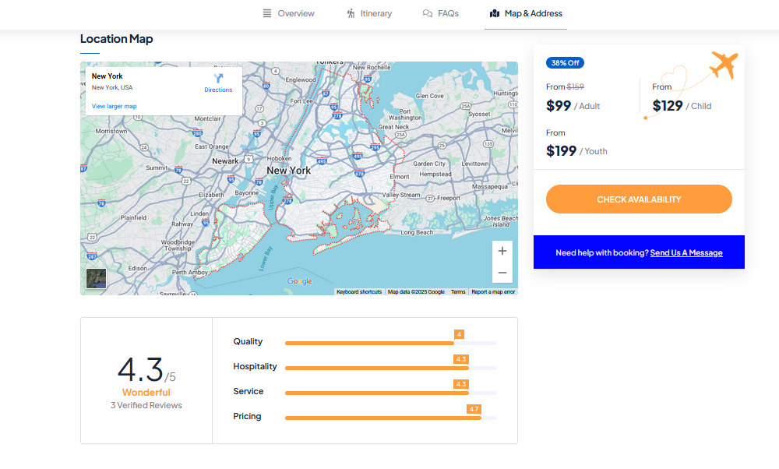This screenshot has width=779, height=469.
Task: Click the 38% Off badge
Action: (x=565, y=63)
